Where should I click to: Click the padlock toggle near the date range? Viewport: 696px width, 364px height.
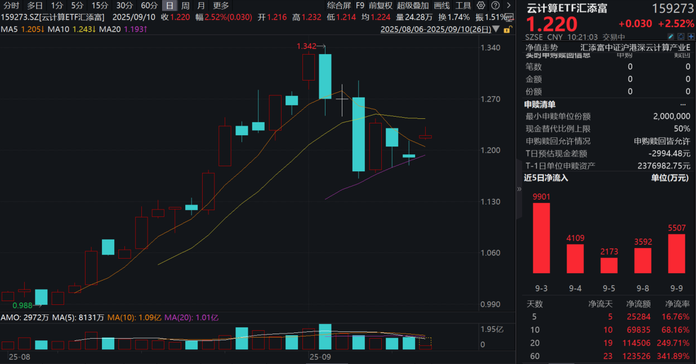coord(508,29)
